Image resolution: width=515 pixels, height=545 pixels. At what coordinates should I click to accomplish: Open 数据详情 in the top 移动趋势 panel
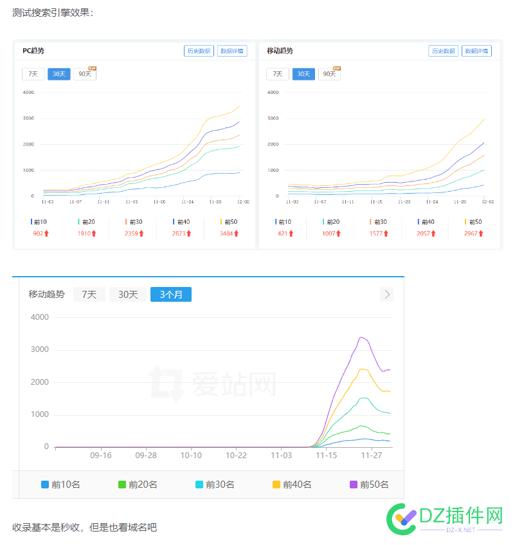476,51
